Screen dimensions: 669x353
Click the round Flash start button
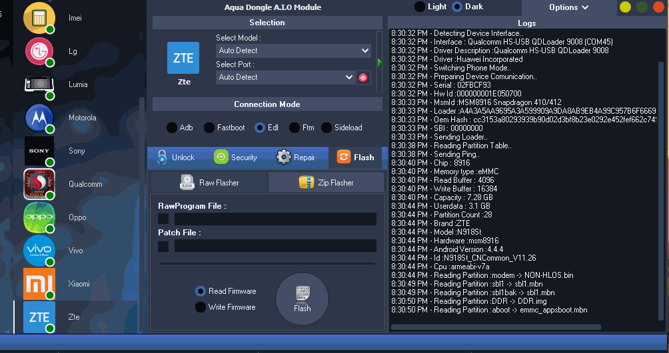point(302,298)
